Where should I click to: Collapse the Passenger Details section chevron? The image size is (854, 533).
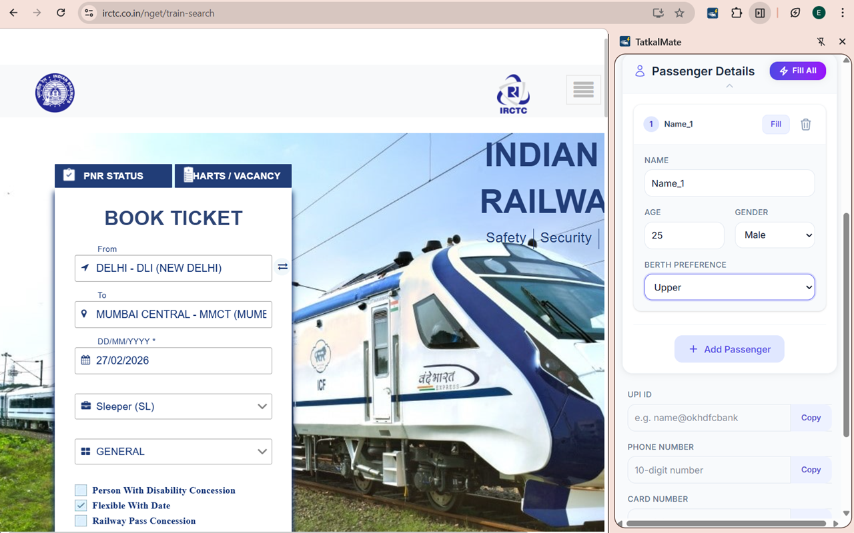pyautogui.click(x=729, y=86)
